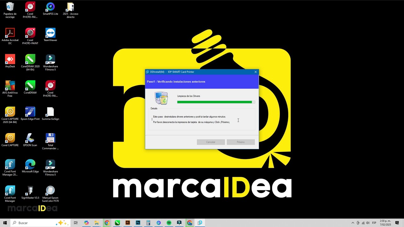Open Corel CAPTURE 2020 (64-Bit) shortcut

(10, 115)
